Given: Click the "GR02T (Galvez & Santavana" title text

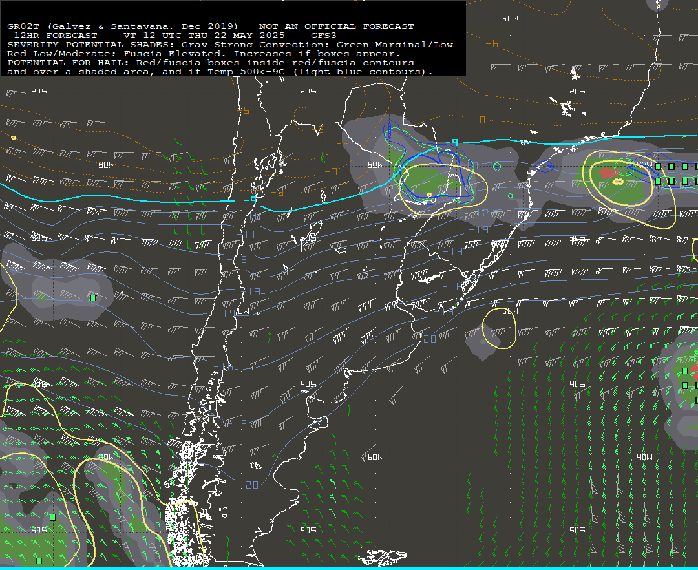Looking at the screenshot, I should [90, 26].
